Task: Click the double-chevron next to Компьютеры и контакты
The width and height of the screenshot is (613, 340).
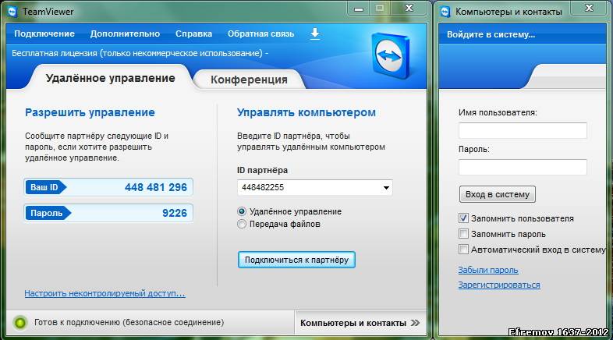Action: pos(415,323)
